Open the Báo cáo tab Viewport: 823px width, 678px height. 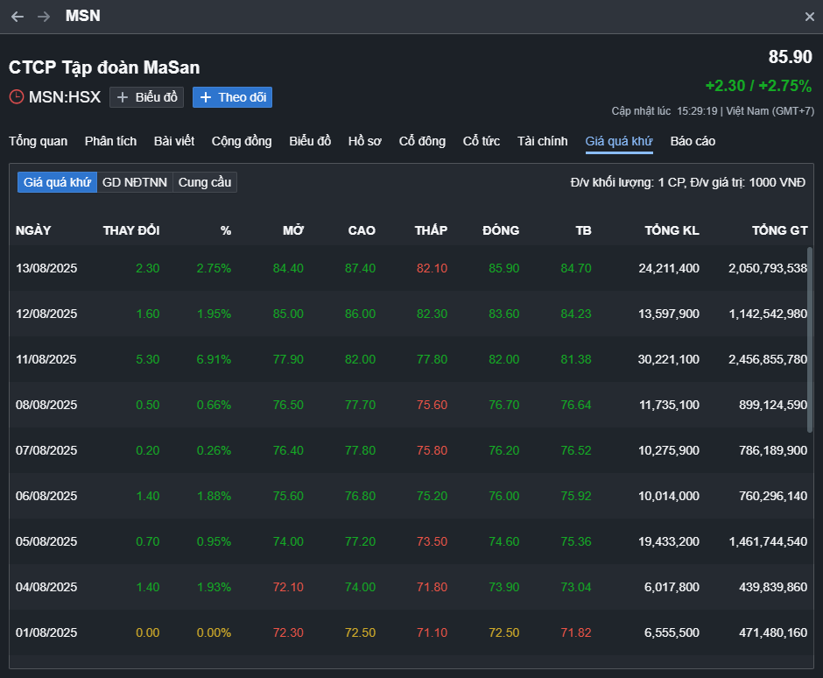pos(693,141)
